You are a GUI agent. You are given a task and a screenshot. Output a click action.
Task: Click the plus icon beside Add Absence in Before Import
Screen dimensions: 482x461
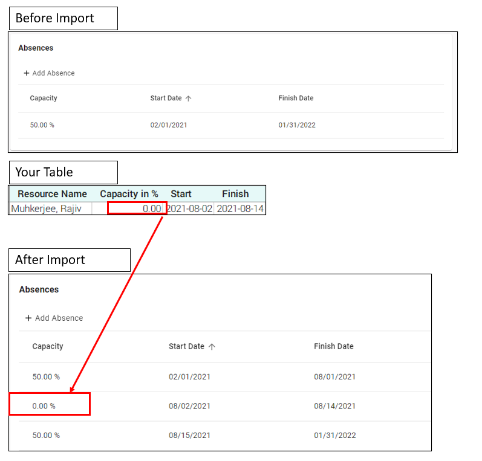click(27, 73)
